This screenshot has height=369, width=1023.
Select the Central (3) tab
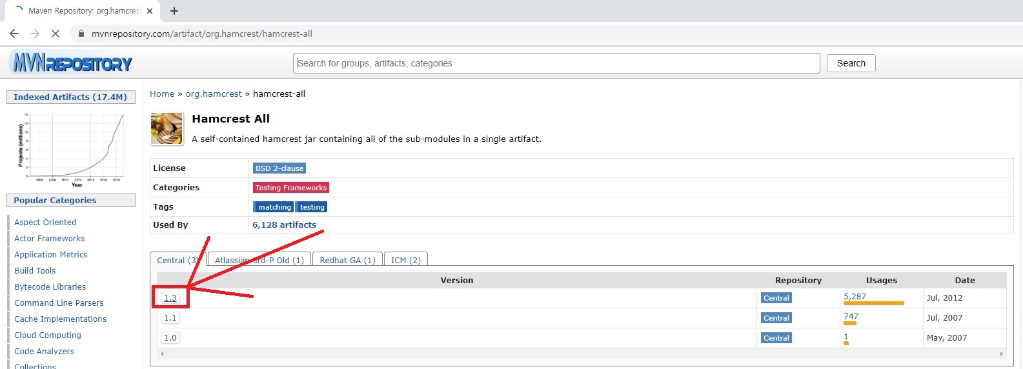177,259
